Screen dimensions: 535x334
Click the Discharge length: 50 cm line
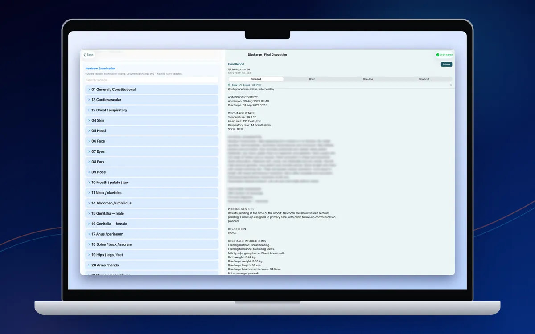(244, 265)
